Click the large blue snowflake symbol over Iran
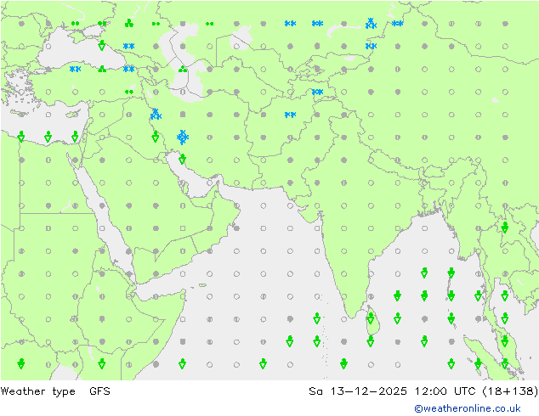Viewport: 539px width, 416px height. point(183,137)
